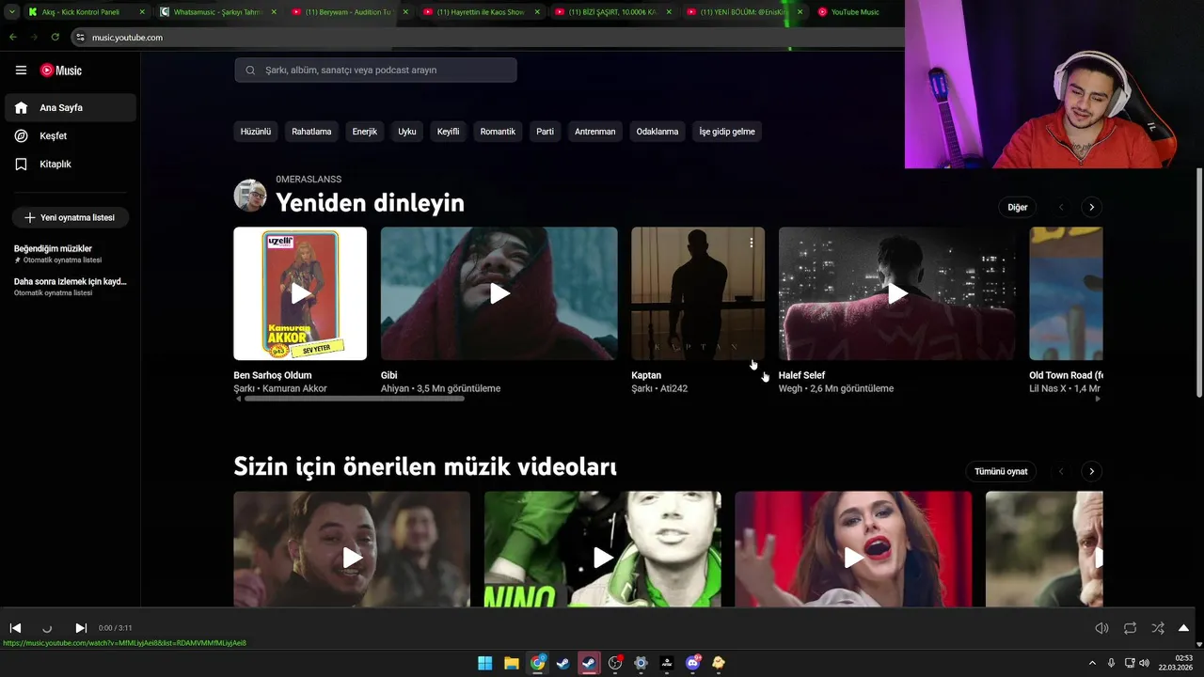Play Ben Sarhoş Oldum thumbnail
Image resolution: width=1204 pixels, height=677 pixels.
point(300,293)
